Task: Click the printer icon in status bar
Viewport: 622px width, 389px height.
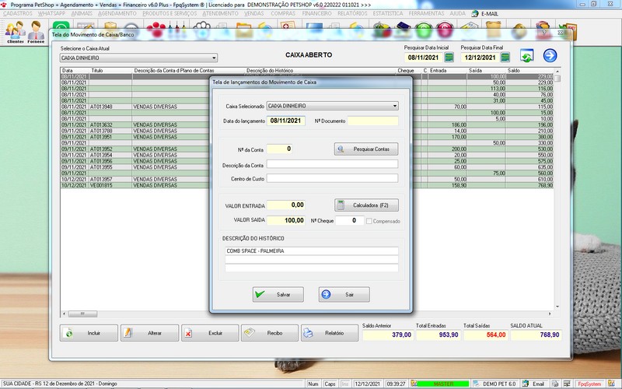Action: 555,384
